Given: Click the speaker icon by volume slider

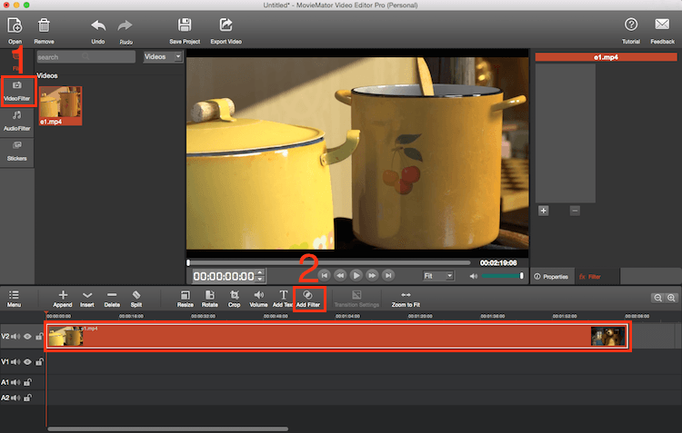Looking at the screenshot, I should 473,276.
